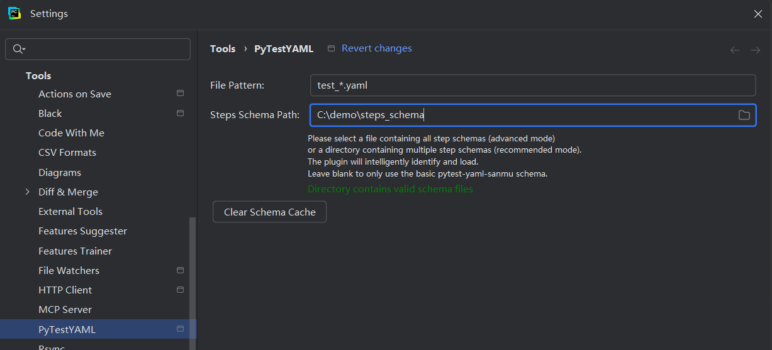The width and height of the screenshot is (772, 350).
Task: Click project-level icon next to File Watchers
Action: (180, 270)
